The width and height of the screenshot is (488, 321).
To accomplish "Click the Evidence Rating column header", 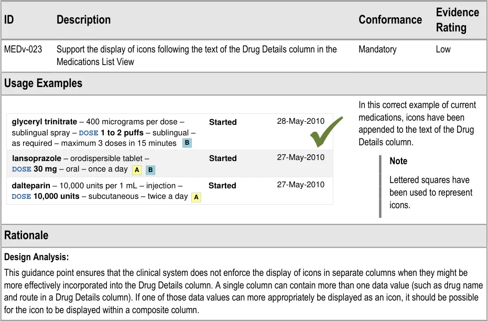I will click(457, 20).
